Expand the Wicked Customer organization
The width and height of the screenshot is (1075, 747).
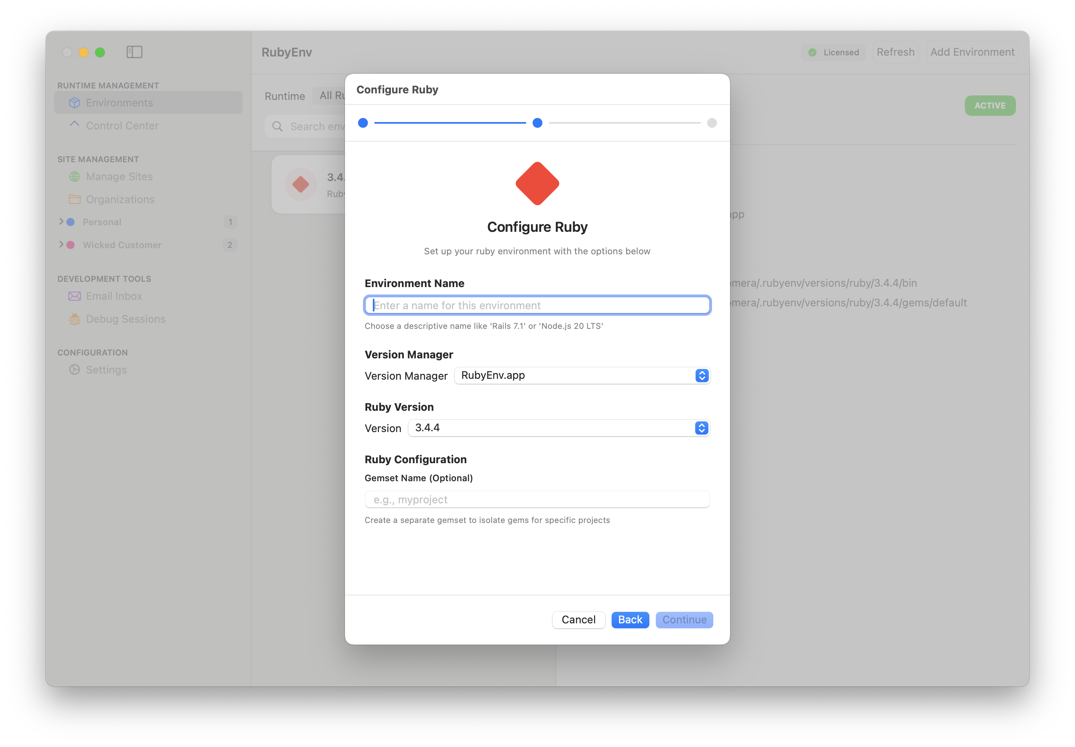[61, 244]
